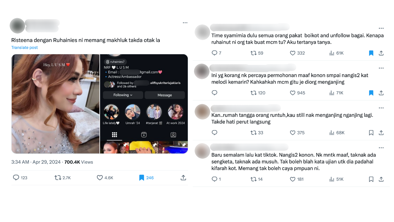Click the Translate post link

[x=25, y=47]
